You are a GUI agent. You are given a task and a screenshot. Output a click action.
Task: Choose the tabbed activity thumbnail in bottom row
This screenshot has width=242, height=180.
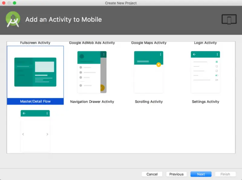tap(35, 131)
